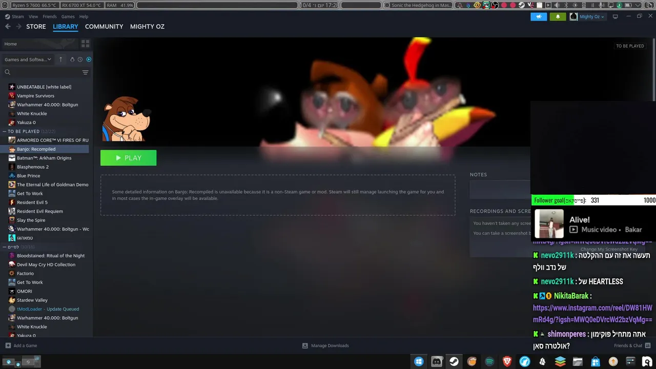Click the Bluetooth tray icon
This screenshot has height=369, width=656.
[x=566, y=5]
